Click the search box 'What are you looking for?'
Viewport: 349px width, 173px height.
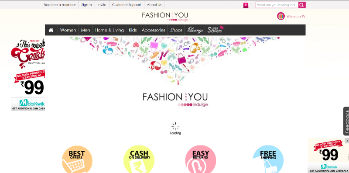point(277,5)
